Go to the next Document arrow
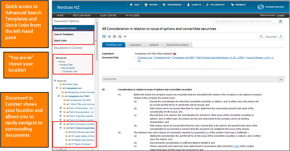Screen dimensions: 290x151 pos(281,36)
